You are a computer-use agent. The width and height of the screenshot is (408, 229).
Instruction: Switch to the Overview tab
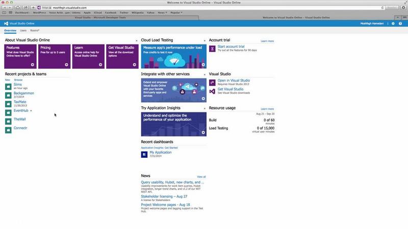pos(10,31)
